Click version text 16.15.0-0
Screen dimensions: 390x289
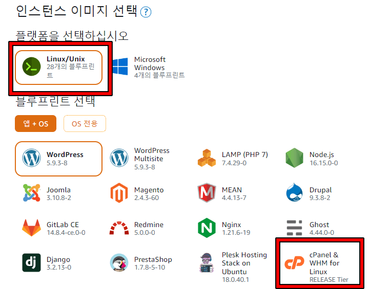click(323, 163)
